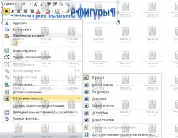
Task: Open the Calibri font name dropdown
Action: 19,4
